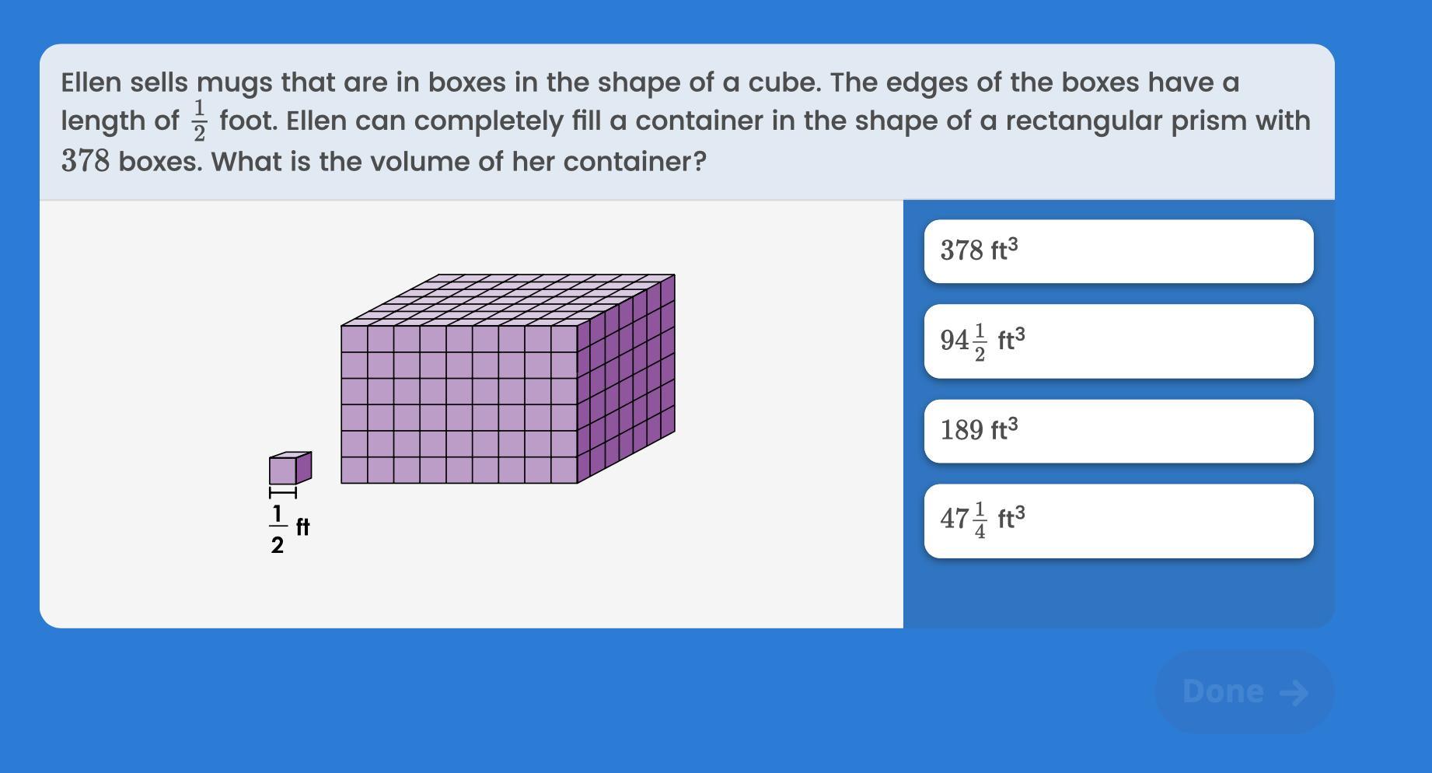Viewport: 1432px width, 773px height.
Task: Click the number 378 in question text
Action: click(x=86, y=162)
